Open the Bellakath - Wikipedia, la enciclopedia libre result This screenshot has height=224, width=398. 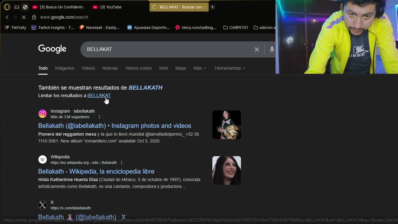pyautogui.click(x=96, y=171)
